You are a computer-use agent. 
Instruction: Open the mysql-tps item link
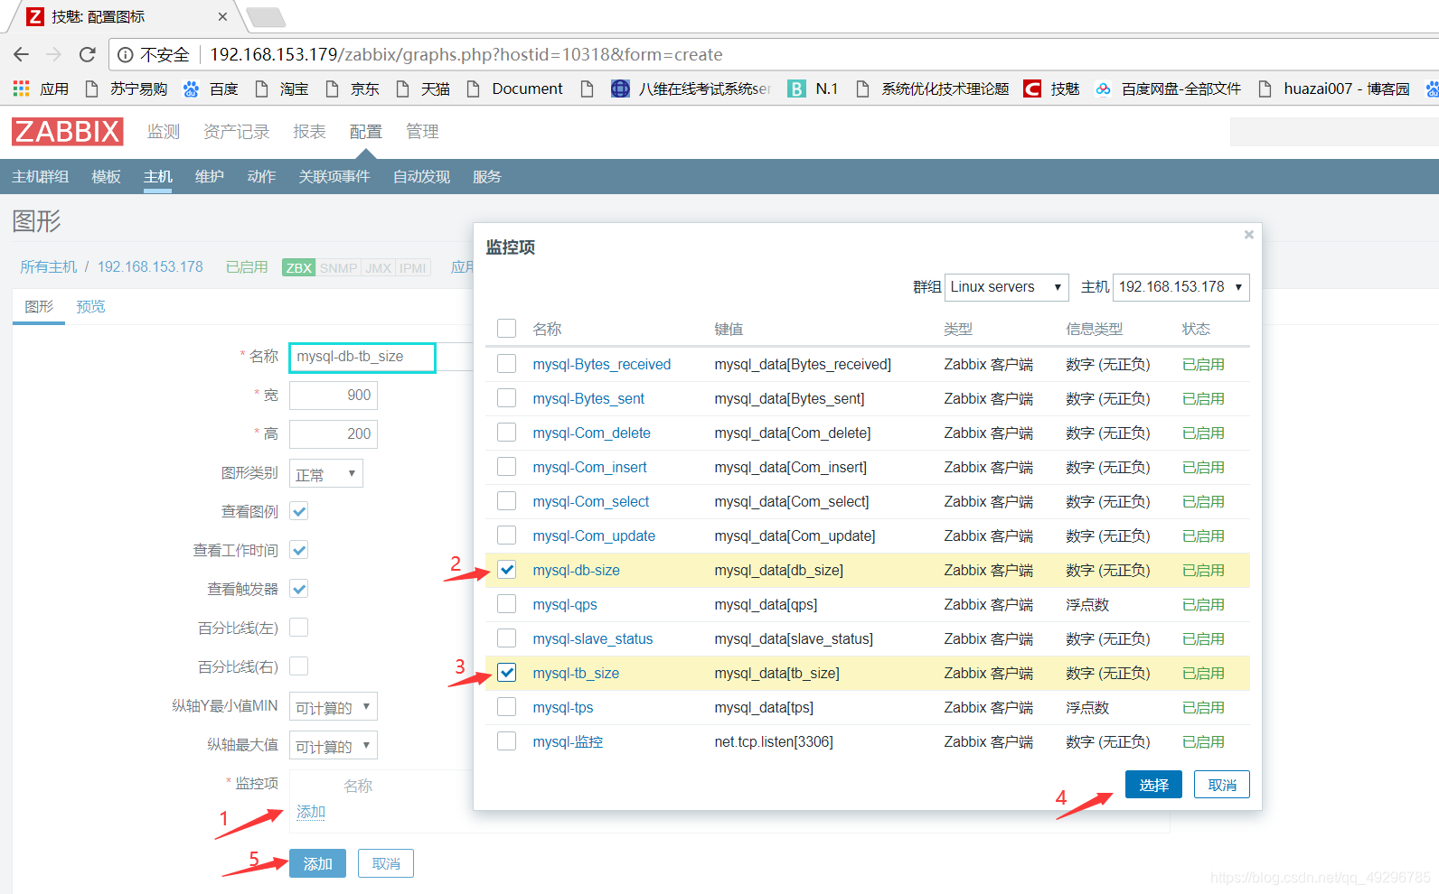(563, 707)
